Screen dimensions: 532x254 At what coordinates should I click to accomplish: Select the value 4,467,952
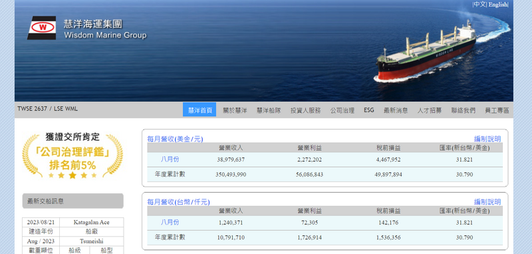click(x=388, y=160)
